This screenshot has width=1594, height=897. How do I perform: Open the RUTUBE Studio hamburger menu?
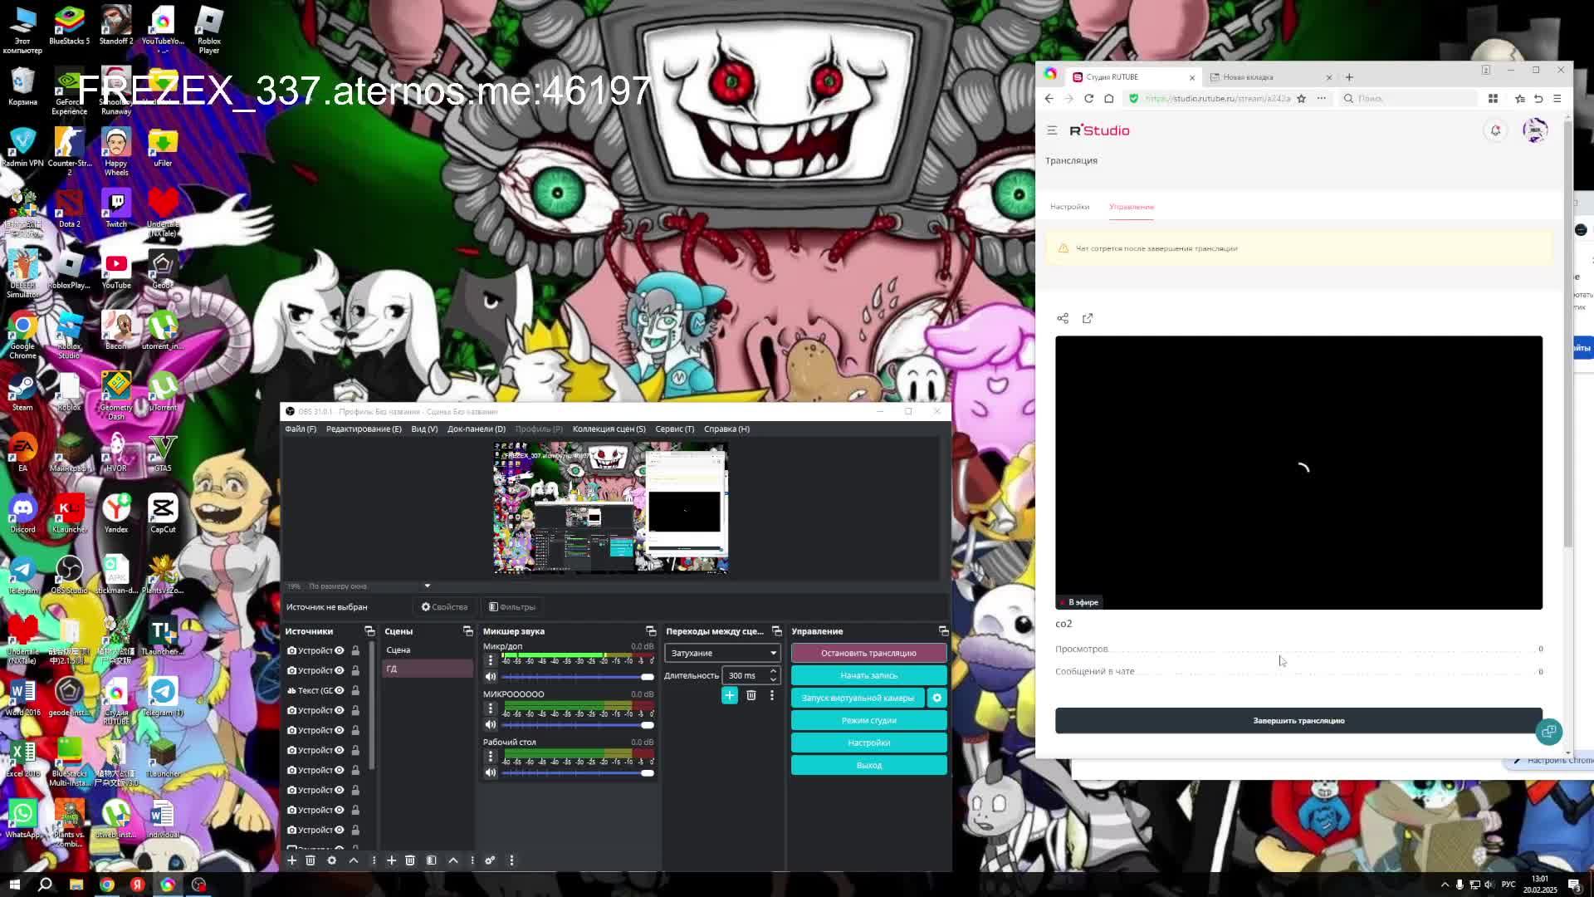pyautogui.click(x=1052, y=130)
